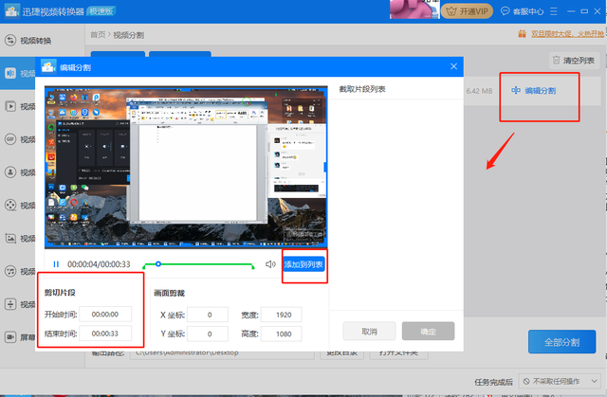
Task: Click the 结束时间 input field
Action: 105,334
